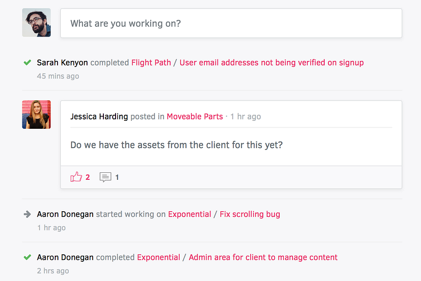This screenshot has height=281, width=421.
Task: Open the Flight Path project link
Action: pos(151,62)
